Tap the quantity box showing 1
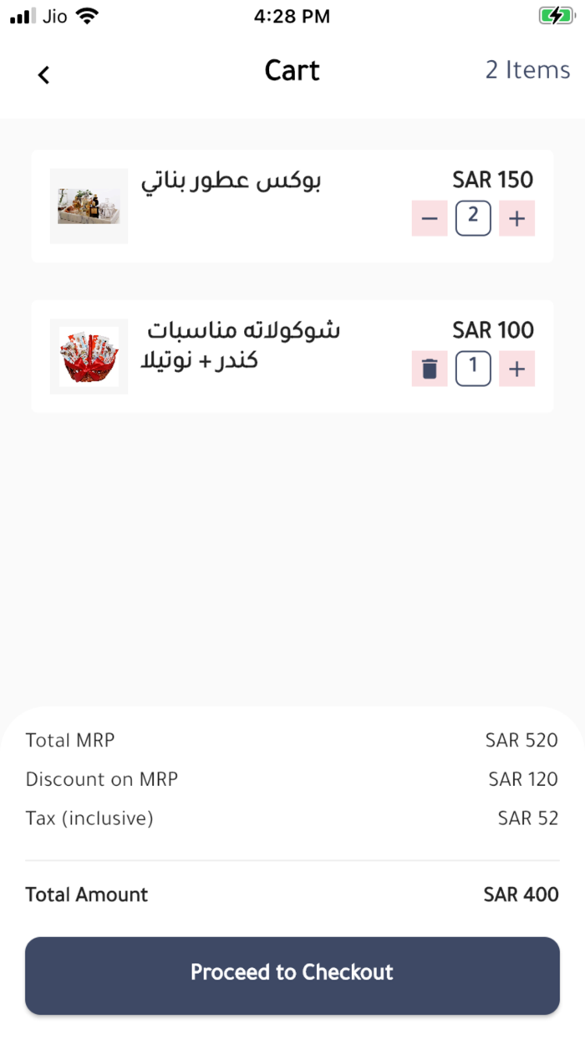This screenshot has width=585, height=1040. click(x=473, y=368)
